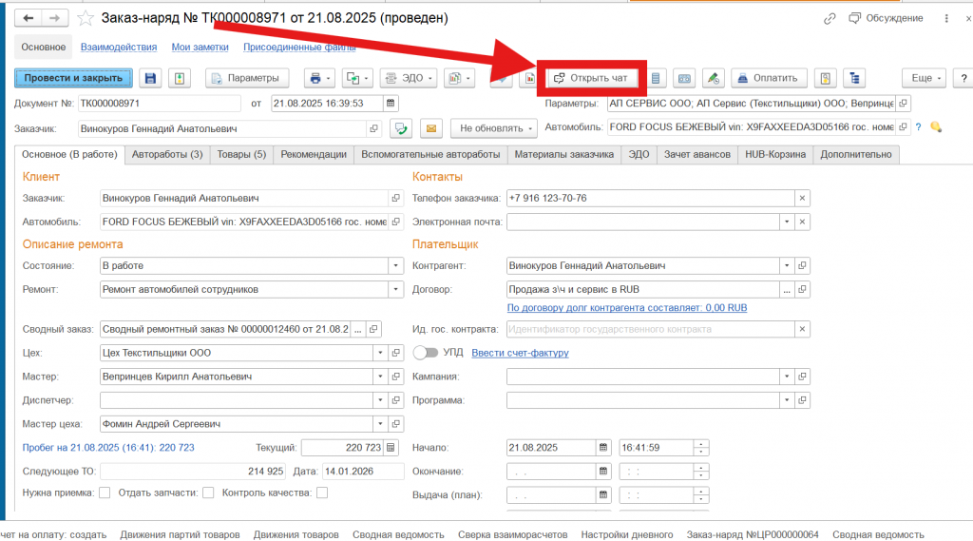
Task: Click the Открыть чат button
Action: [590, 78]
